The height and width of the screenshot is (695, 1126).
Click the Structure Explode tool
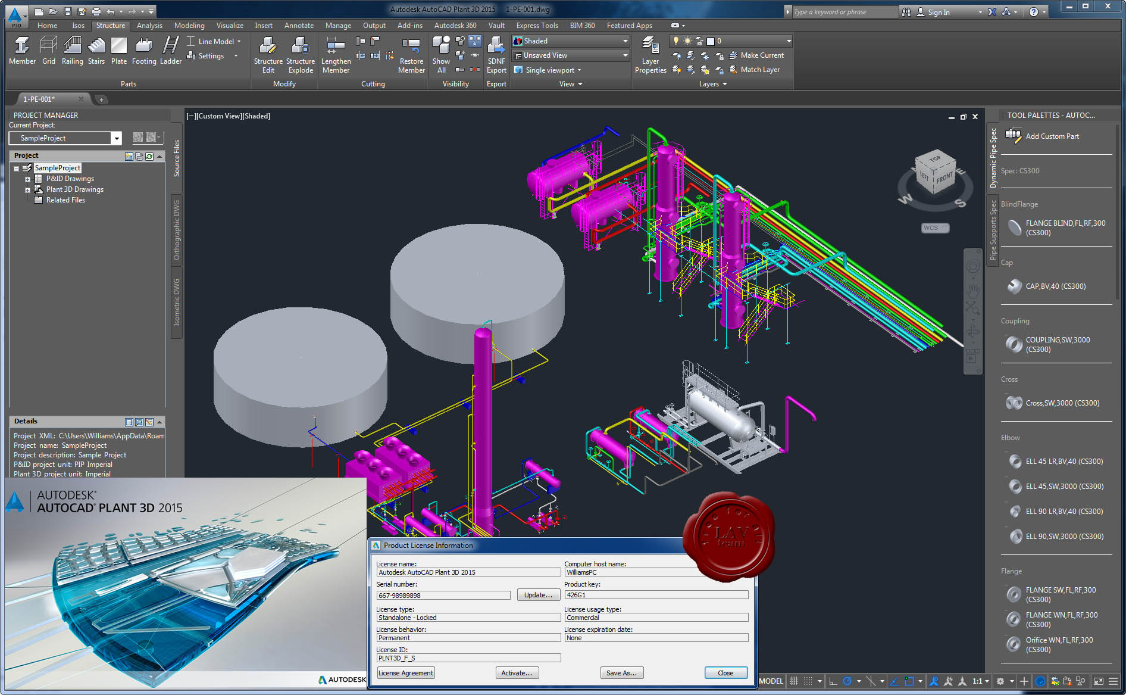301,55
